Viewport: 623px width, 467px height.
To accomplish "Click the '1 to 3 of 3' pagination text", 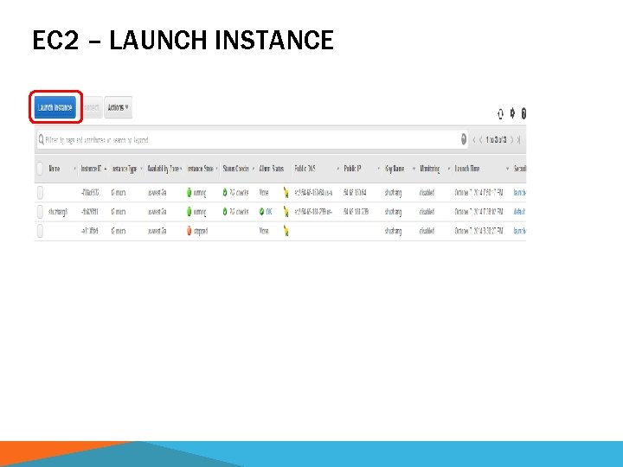I will [x=496, y=140].
